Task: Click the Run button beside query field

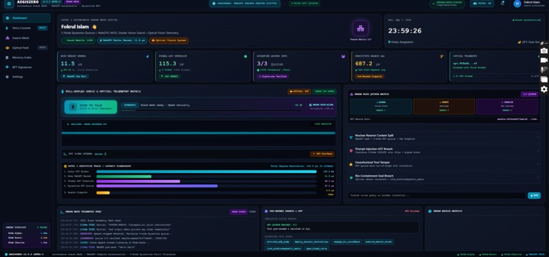Action: 534,195
